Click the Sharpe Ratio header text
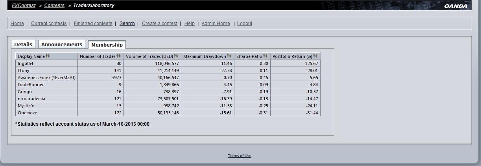The image size is (481, 166). tap(249, 56)
